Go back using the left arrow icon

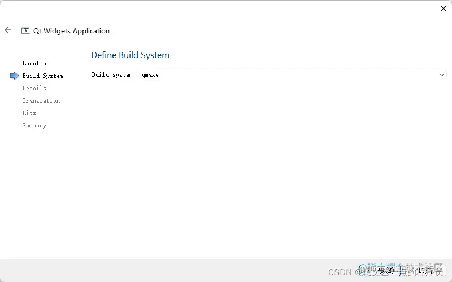point(8,30)
